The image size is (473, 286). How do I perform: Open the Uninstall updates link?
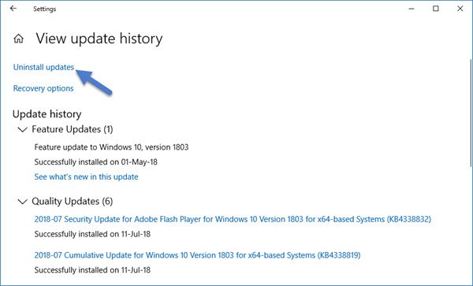tap(43, 67)
